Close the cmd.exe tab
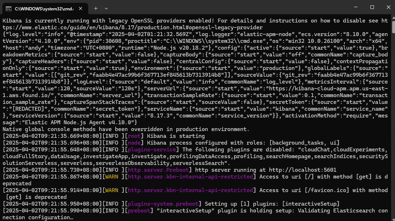 80,9
